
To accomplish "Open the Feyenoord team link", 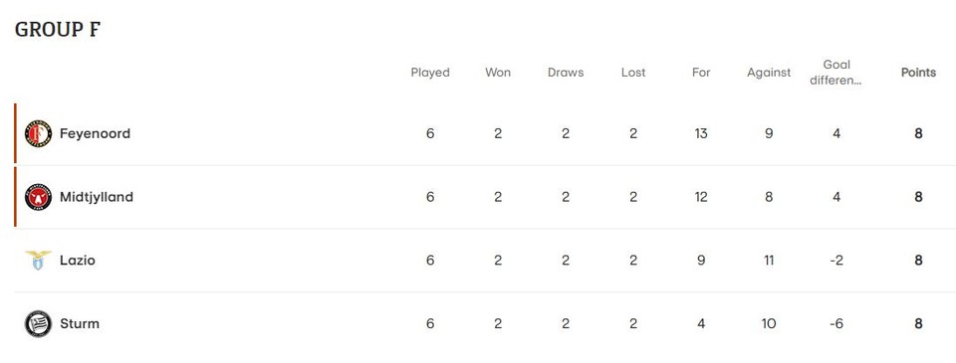I will click(96, 133).
